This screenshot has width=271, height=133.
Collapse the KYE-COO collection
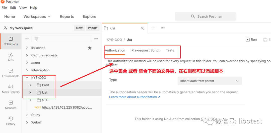(27, 78)
